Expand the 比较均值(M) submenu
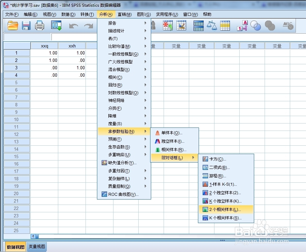 pyautogui.click(x=124, y=46)
